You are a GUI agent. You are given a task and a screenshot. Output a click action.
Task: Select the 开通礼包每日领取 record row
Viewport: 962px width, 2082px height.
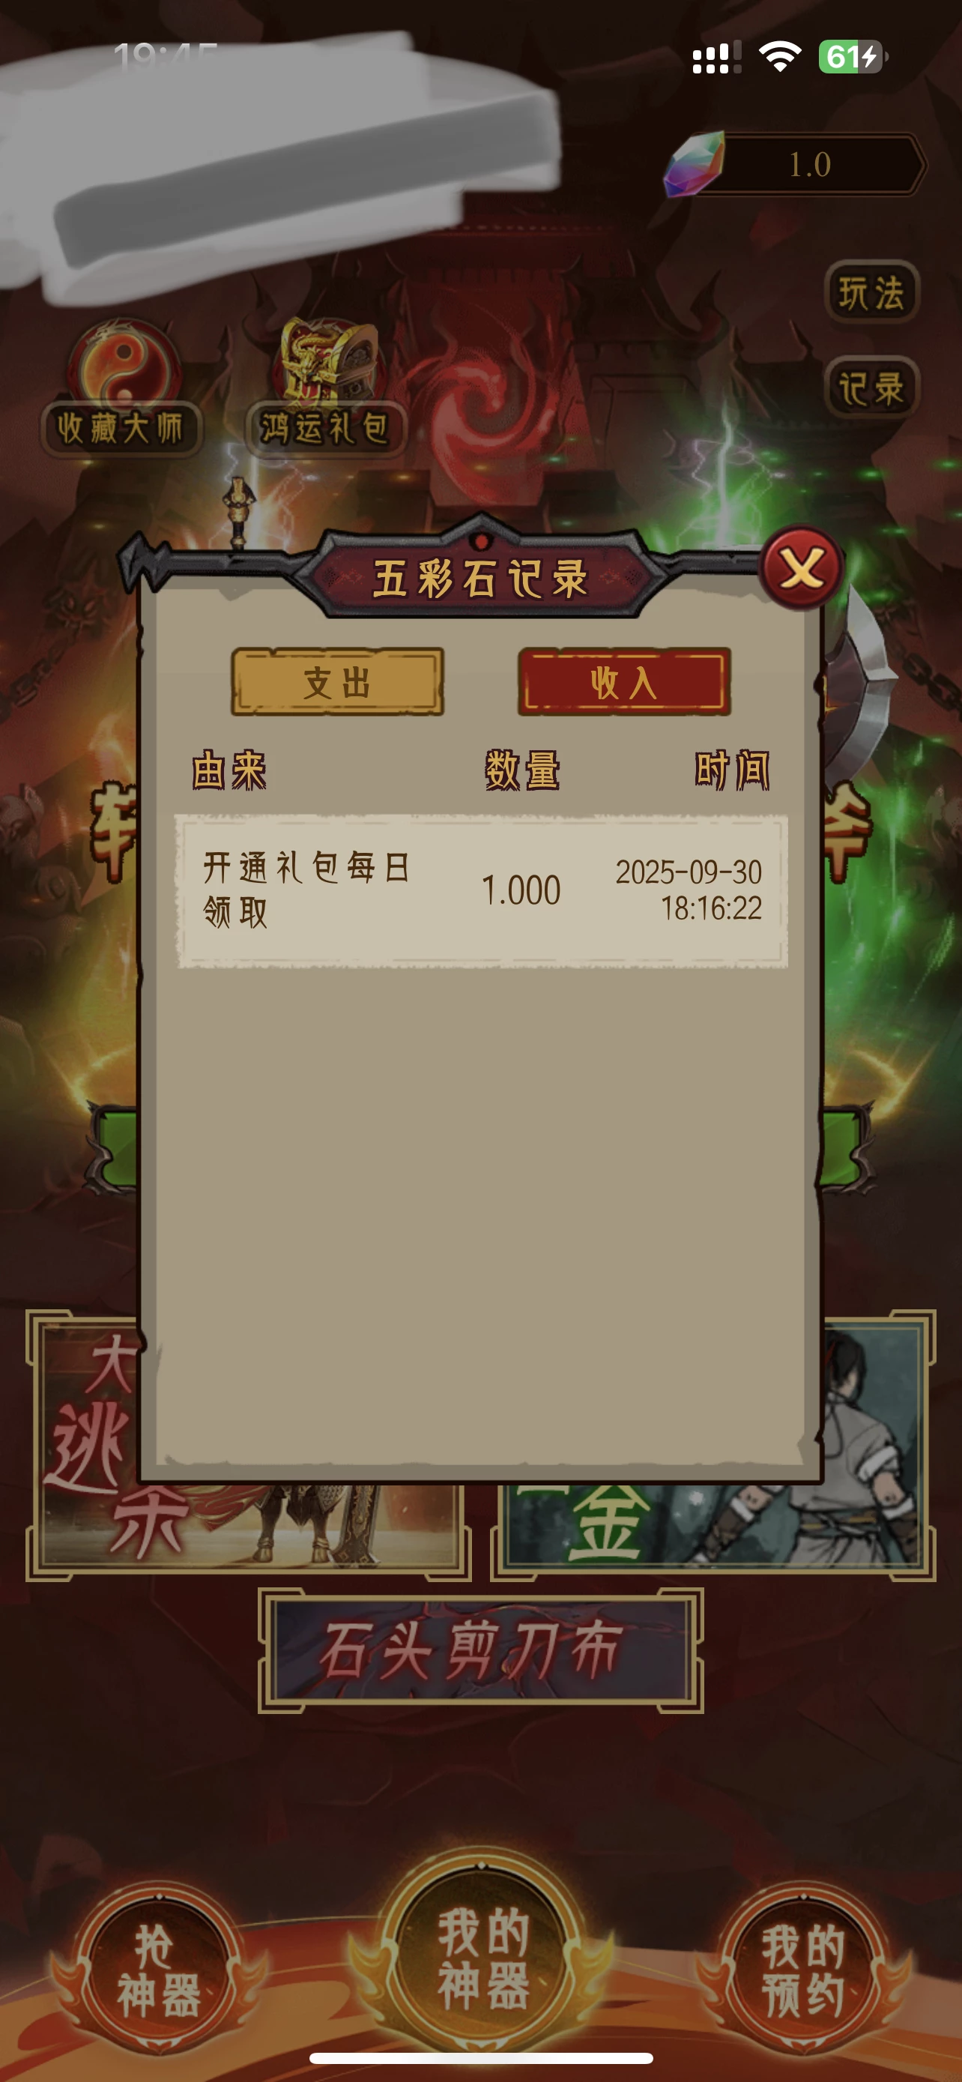coord(482,890)
